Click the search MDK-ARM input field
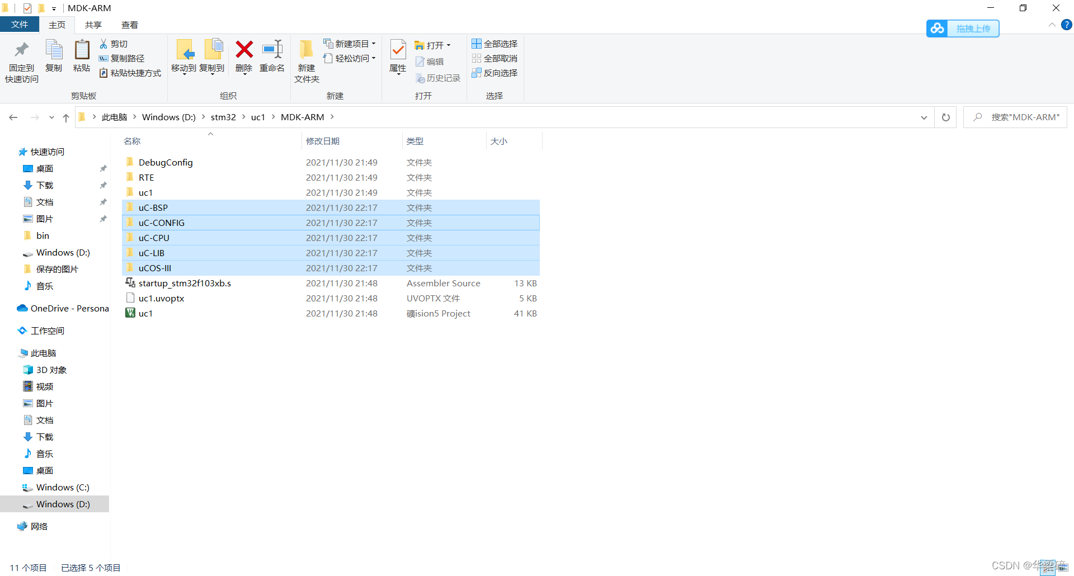The image size is (1074, 576). [x=1015, y=117]
